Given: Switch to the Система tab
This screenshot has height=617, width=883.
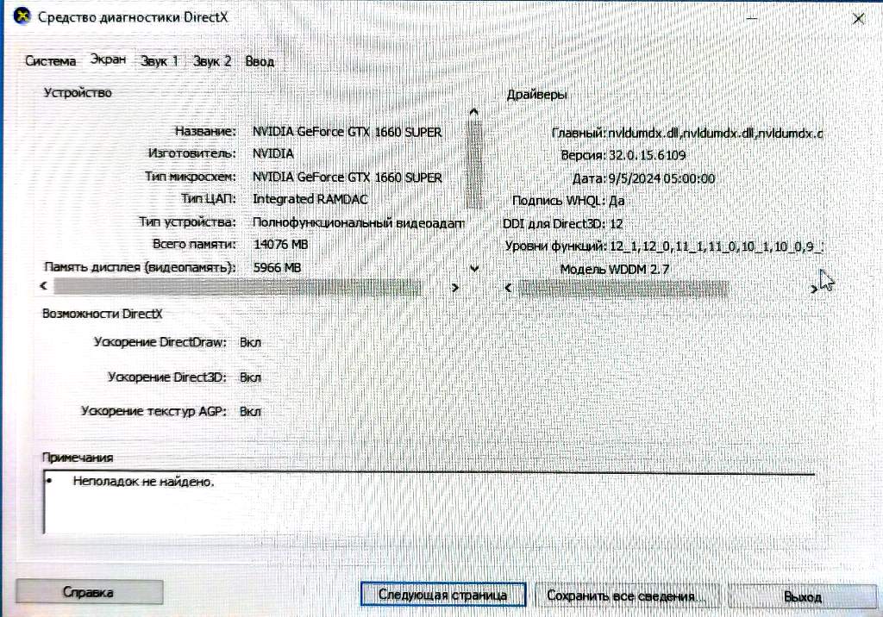Looking at the screenshot, I should click(50, 62).
